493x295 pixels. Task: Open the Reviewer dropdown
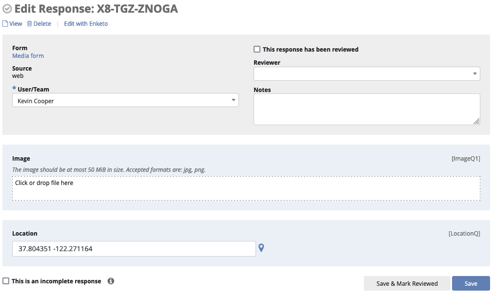[x=367, y=74]
